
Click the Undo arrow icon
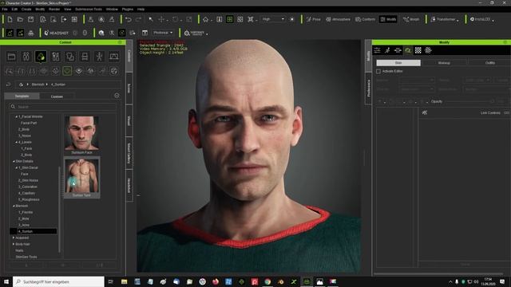pos(129,19)
